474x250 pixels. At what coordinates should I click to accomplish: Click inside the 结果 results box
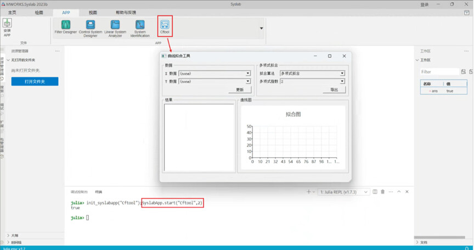199,138
